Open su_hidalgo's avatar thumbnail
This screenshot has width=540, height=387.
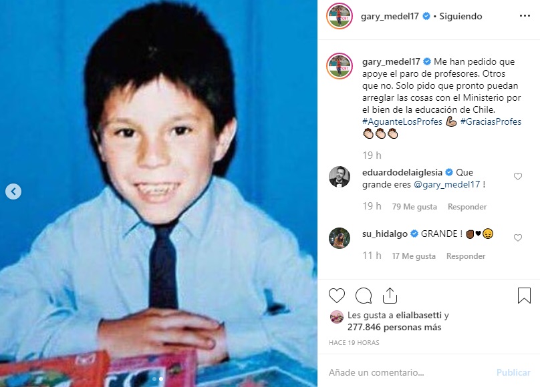340,238
